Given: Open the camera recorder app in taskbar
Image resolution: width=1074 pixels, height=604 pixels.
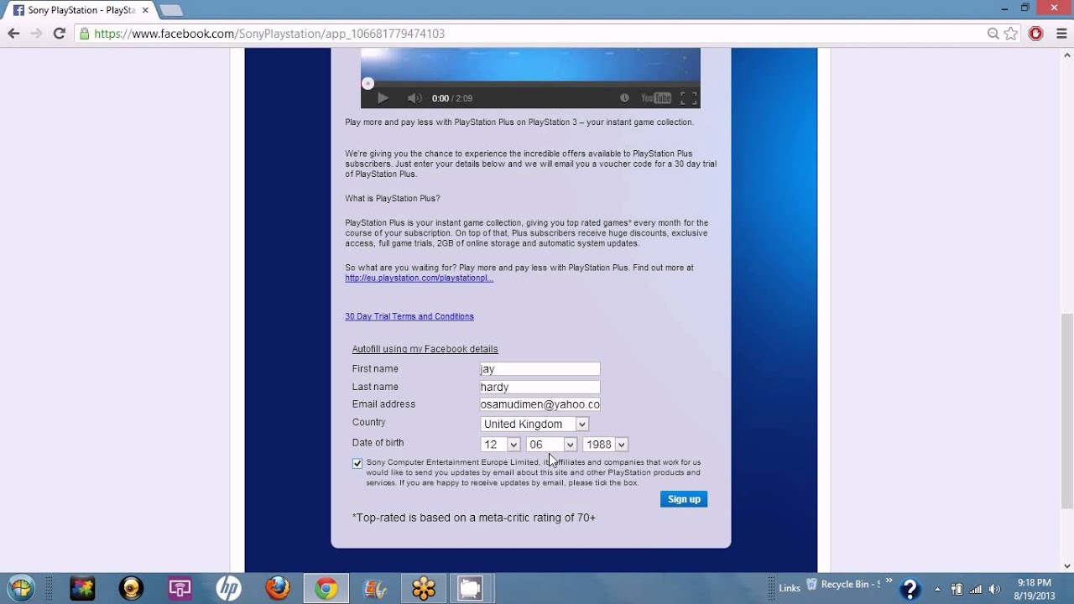Looking at the screenshot, I should tap(470, 589).
